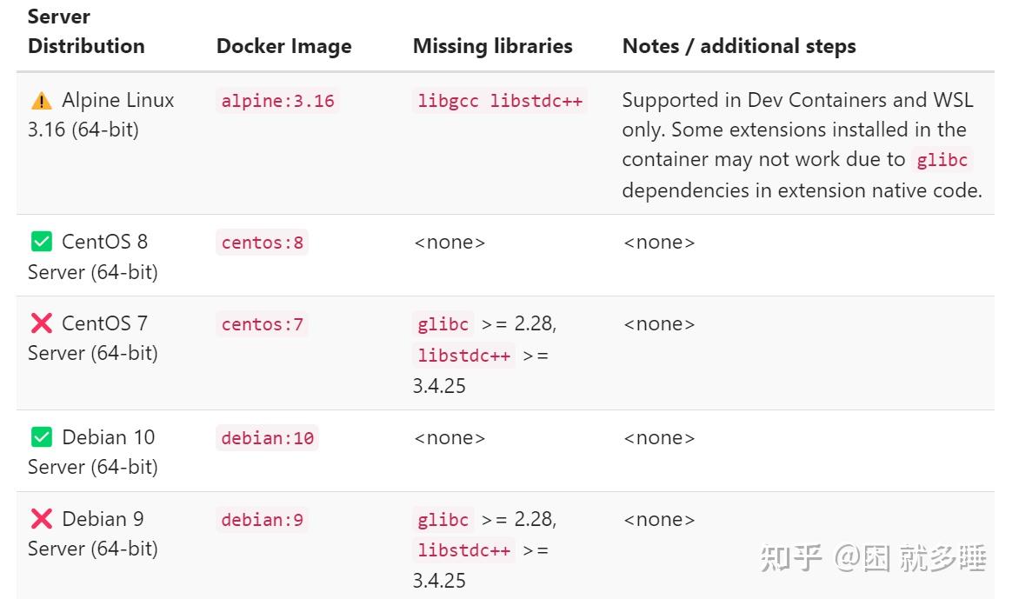1012x599 pixels.
Task: Click the glibc code in Alpine notes
Action: (x=942, y=161)
